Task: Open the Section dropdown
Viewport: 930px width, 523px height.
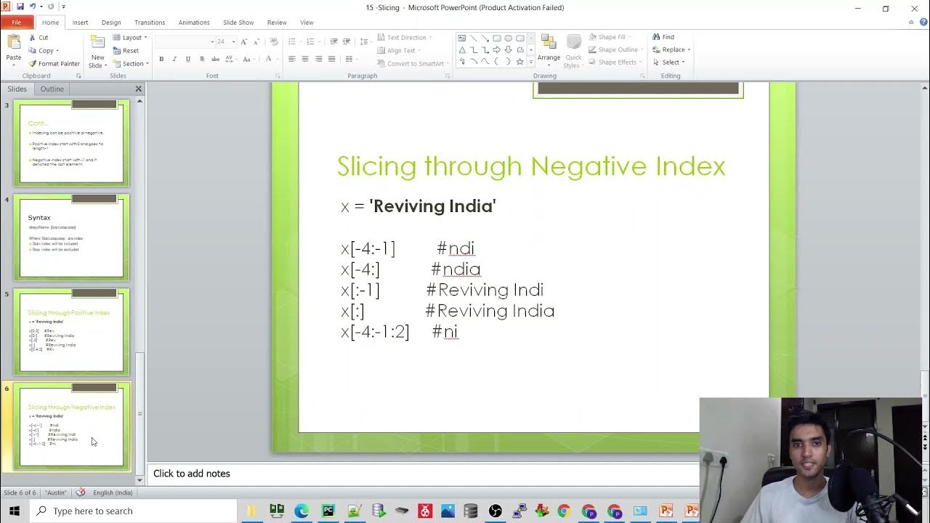Action: pyautogui.click(x=132, y=64)
